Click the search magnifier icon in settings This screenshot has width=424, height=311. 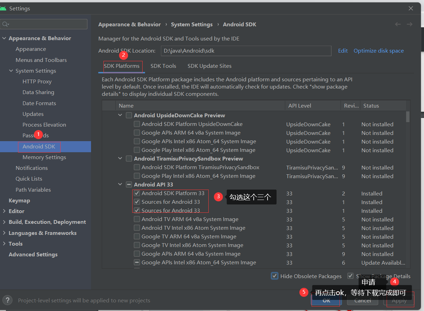[x=5, y=24]
